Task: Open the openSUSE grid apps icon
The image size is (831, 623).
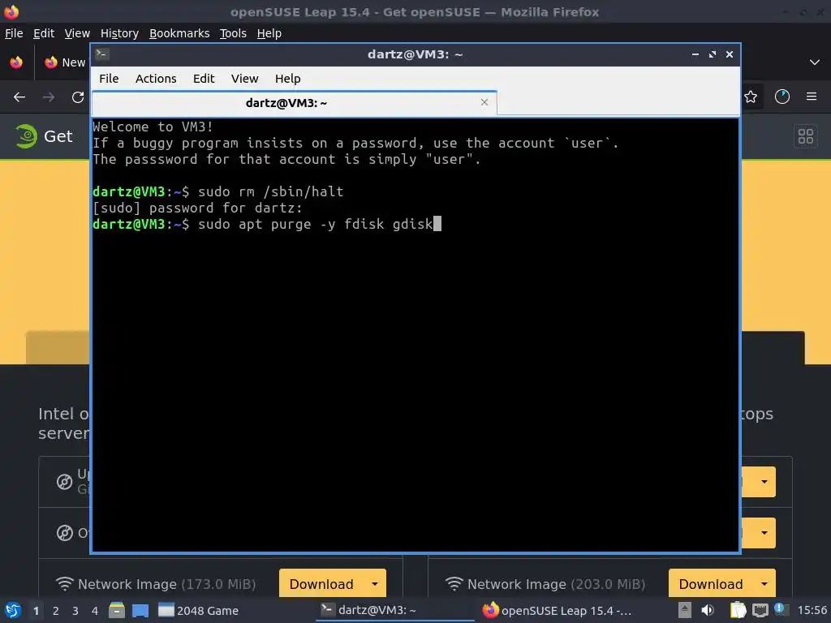Action: coord(806,136)
